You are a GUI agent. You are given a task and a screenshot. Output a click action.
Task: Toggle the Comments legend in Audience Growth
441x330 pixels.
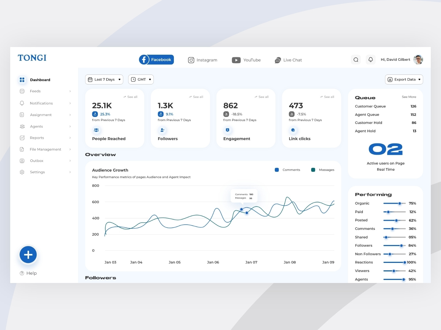click(x=277, y=170)
